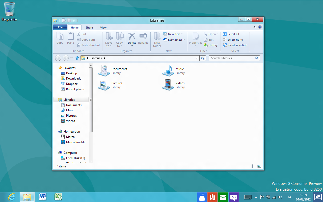The width and height of the screenshot is (323, 202).
Task: Switch to the Share ribbon tab
Action: click(x=89, y=28)
